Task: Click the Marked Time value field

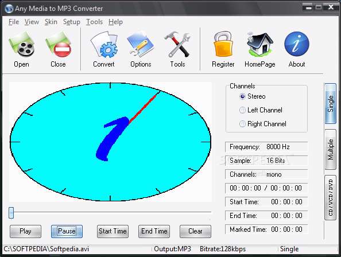Action: click(x=266, y=229)
